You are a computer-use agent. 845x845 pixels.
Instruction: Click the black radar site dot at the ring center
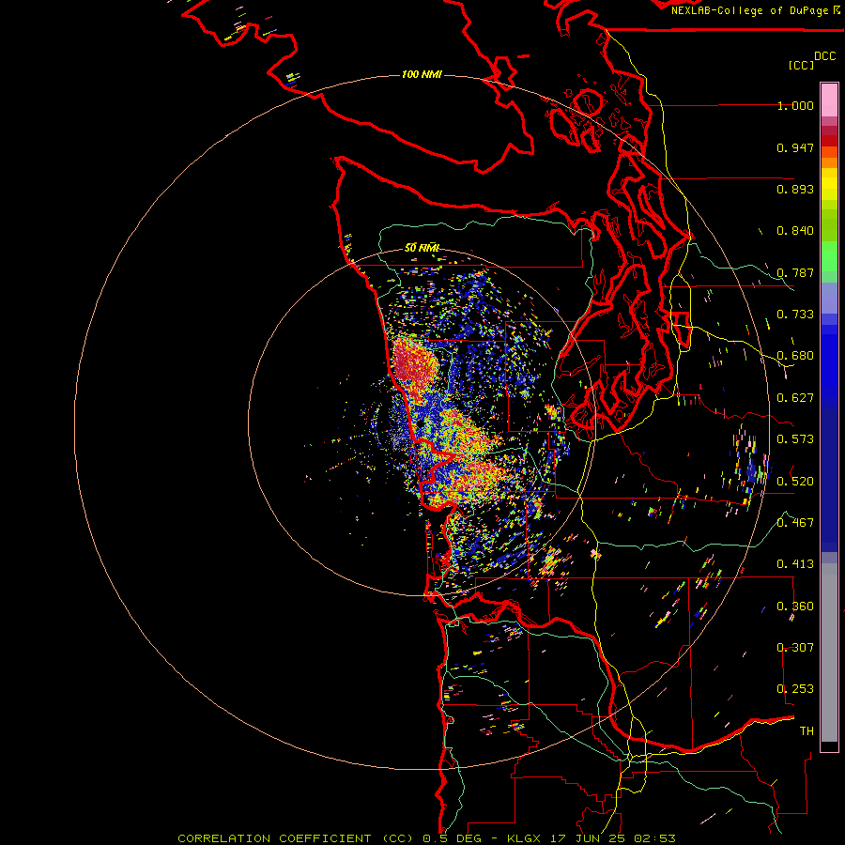point(421,424)
